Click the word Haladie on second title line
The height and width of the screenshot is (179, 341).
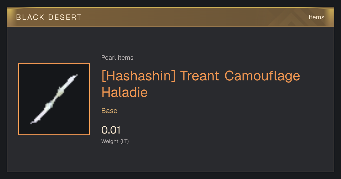point(124,92)
